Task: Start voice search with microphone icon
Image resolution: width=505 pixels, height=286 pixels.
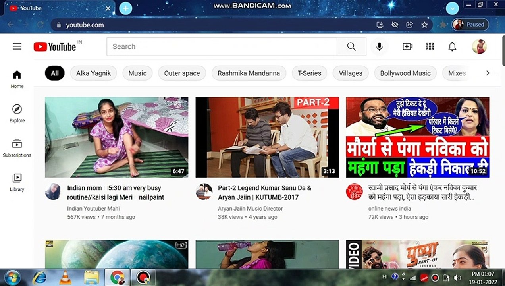Action: point(379,46)
